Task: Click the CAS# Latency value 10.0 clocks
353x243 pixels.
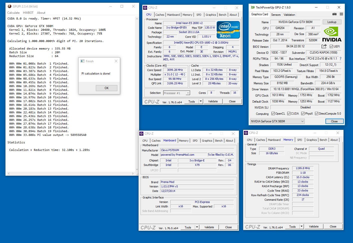Action: 303,177
